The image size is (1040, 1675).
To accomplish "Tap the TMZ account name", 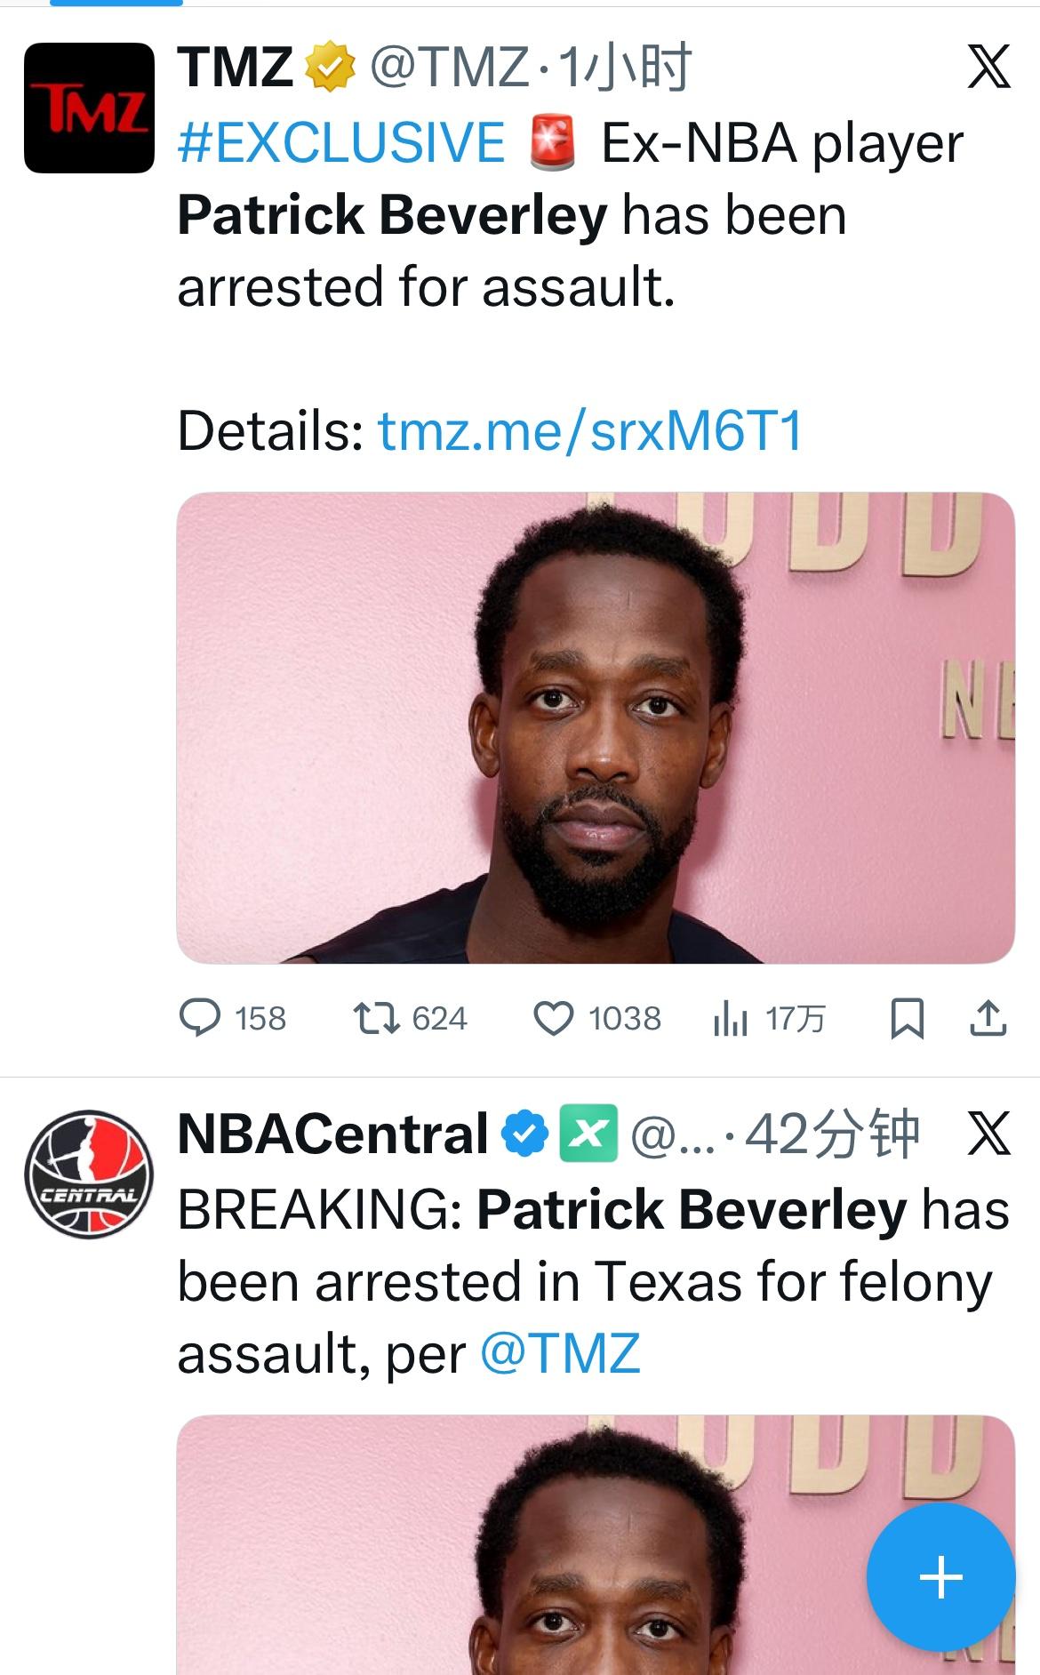I will click(x=236, y=67).
